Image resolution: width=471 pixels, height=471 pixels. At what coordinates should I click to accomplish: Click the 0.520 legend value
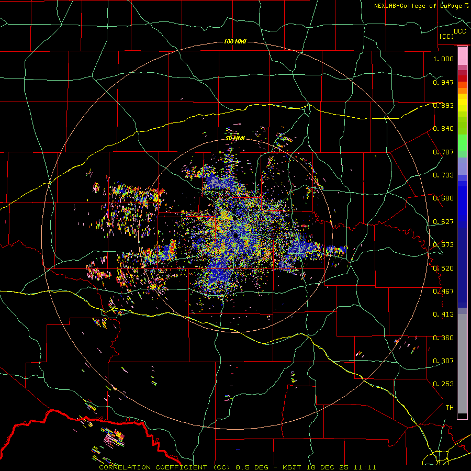pyautogui.click(x=443, y=268)
